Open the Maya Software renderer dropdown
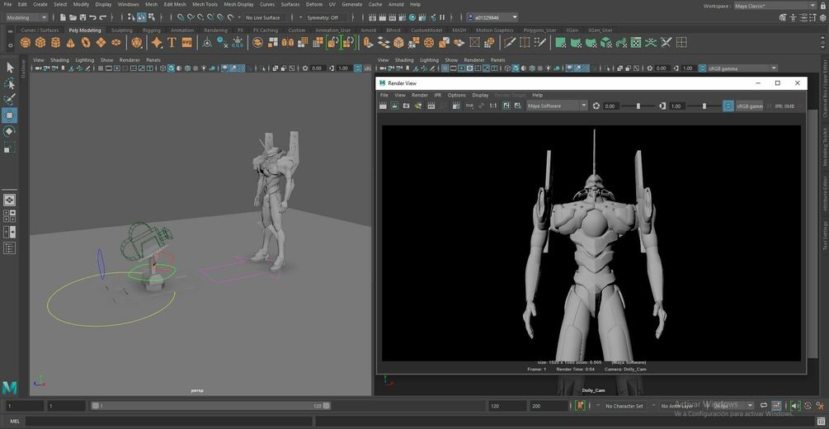The width and height of the screenshot is (829, 429). point(558,106)
